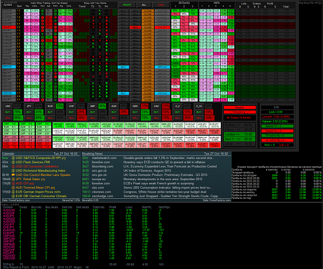Screen dimensions: 323x269
Task: Toggle SELL under the EUR currency
Action: click(50, 118)
